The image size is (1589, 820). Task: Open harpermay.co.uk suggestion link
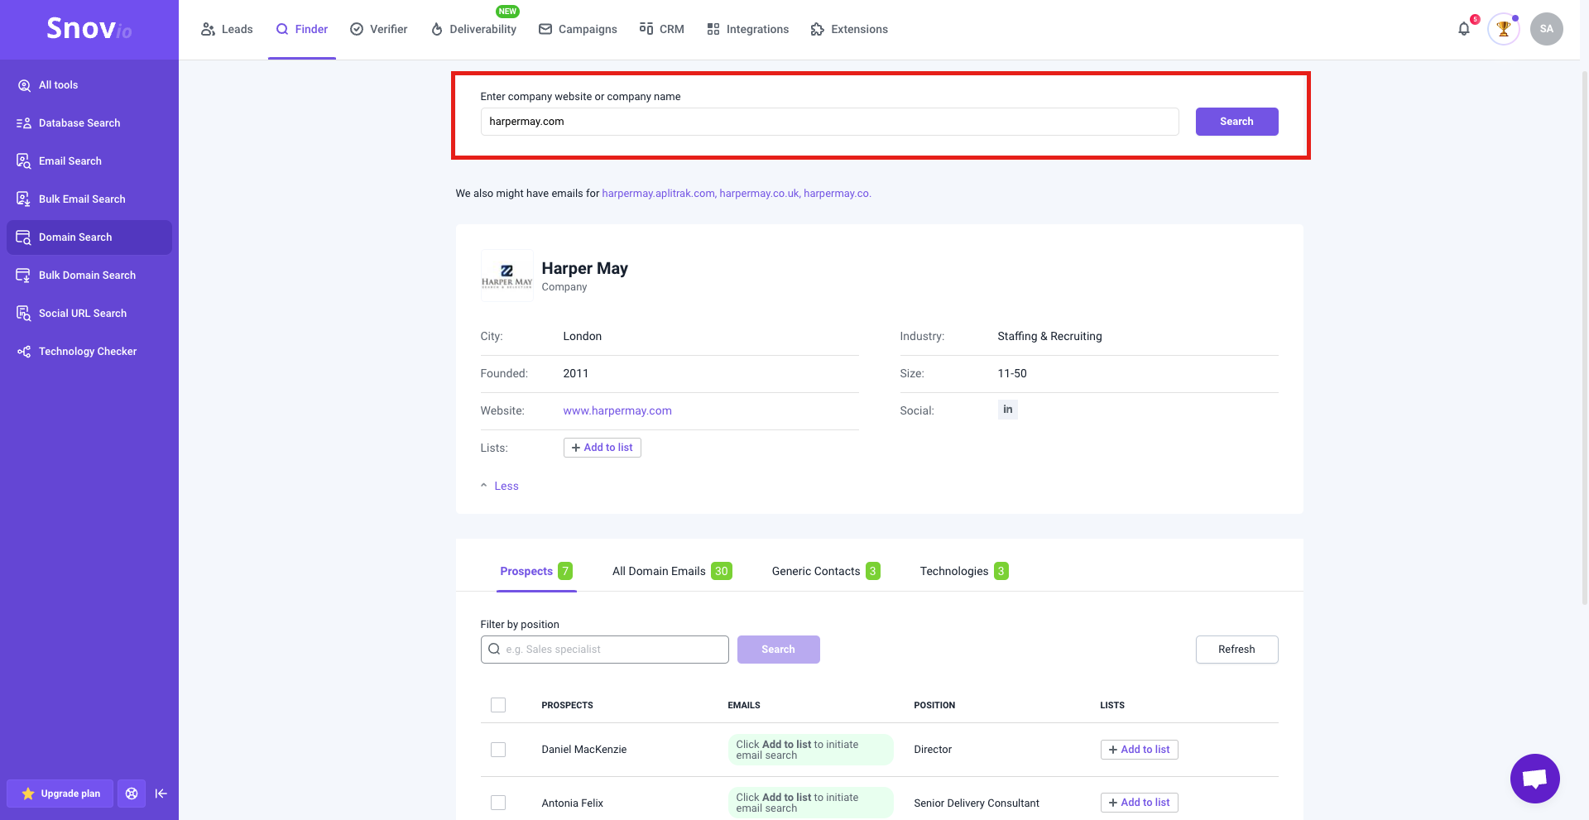coord(760,194)
